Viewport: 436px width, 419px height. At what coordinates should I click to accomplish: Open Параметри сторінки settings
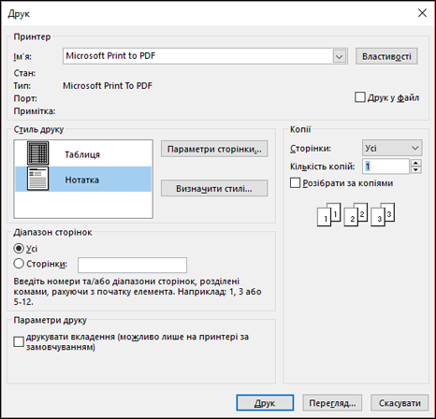click(214, 149)
